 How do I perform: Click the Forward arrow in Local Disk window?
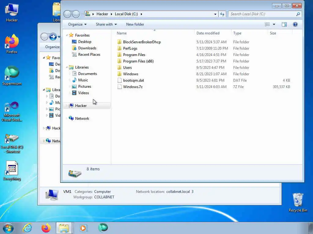76,14
